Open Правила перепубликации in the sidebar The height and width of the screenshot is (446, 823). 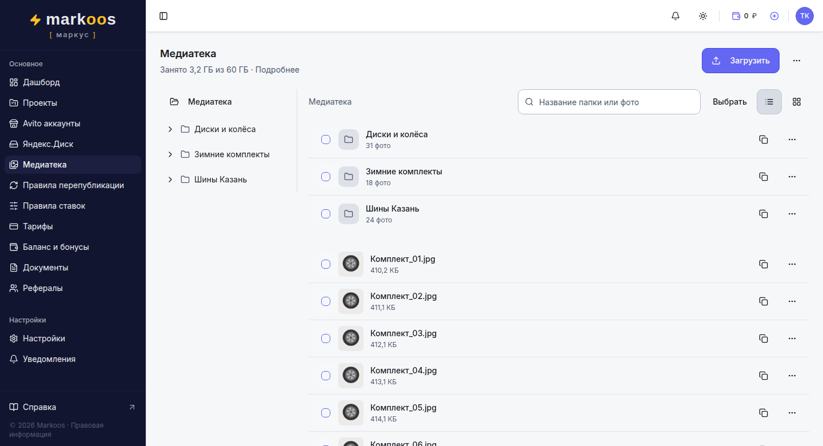pyautogui.click(x=73, y=185)
